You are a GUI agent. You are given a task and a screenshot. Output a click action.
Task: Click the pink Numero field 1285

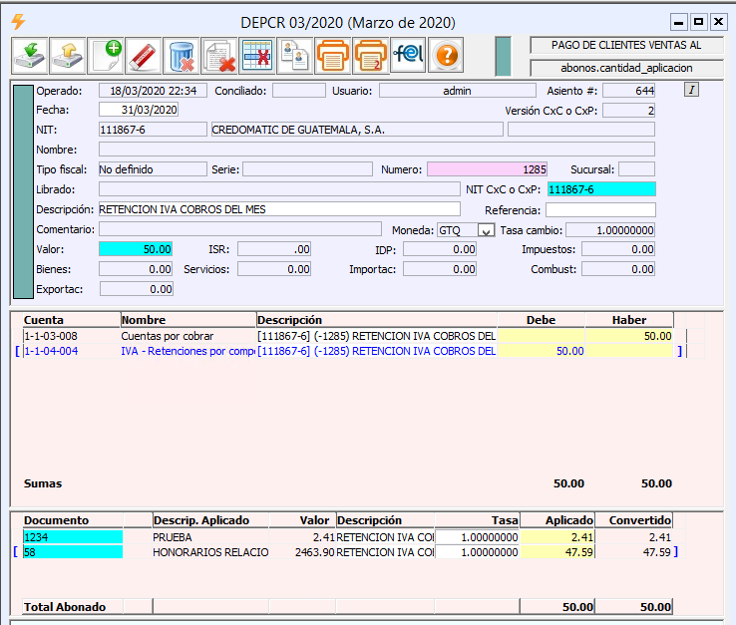pyautogui.click(x=489, y=169)
